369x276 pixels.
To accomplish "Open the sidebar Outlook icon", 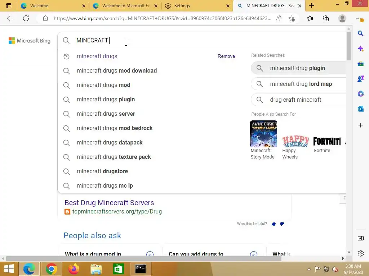I will coord(360,109).
